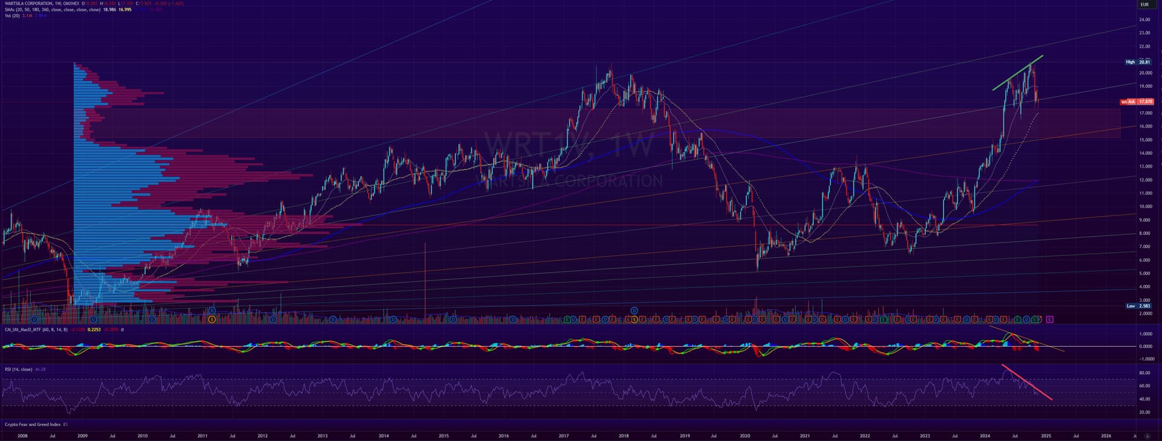Click the first dividend marker near 2008
Viewport: 1162px width, 441px height.
point(34,319)
